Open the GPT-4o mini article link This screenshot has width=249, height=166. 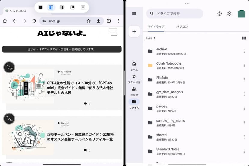coord(80,88)
